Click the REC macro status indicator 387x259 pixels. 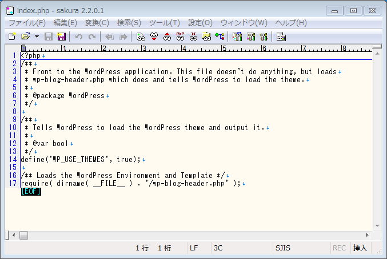(x=340, y=248)
